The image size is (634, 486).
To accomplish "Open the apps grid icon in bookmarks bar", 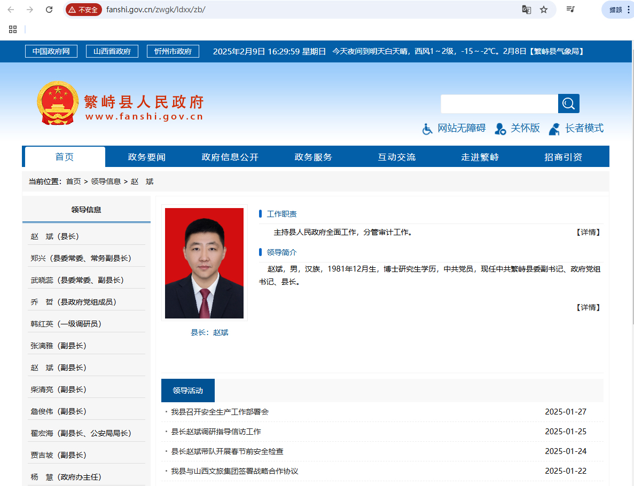I will pos(13,29).
